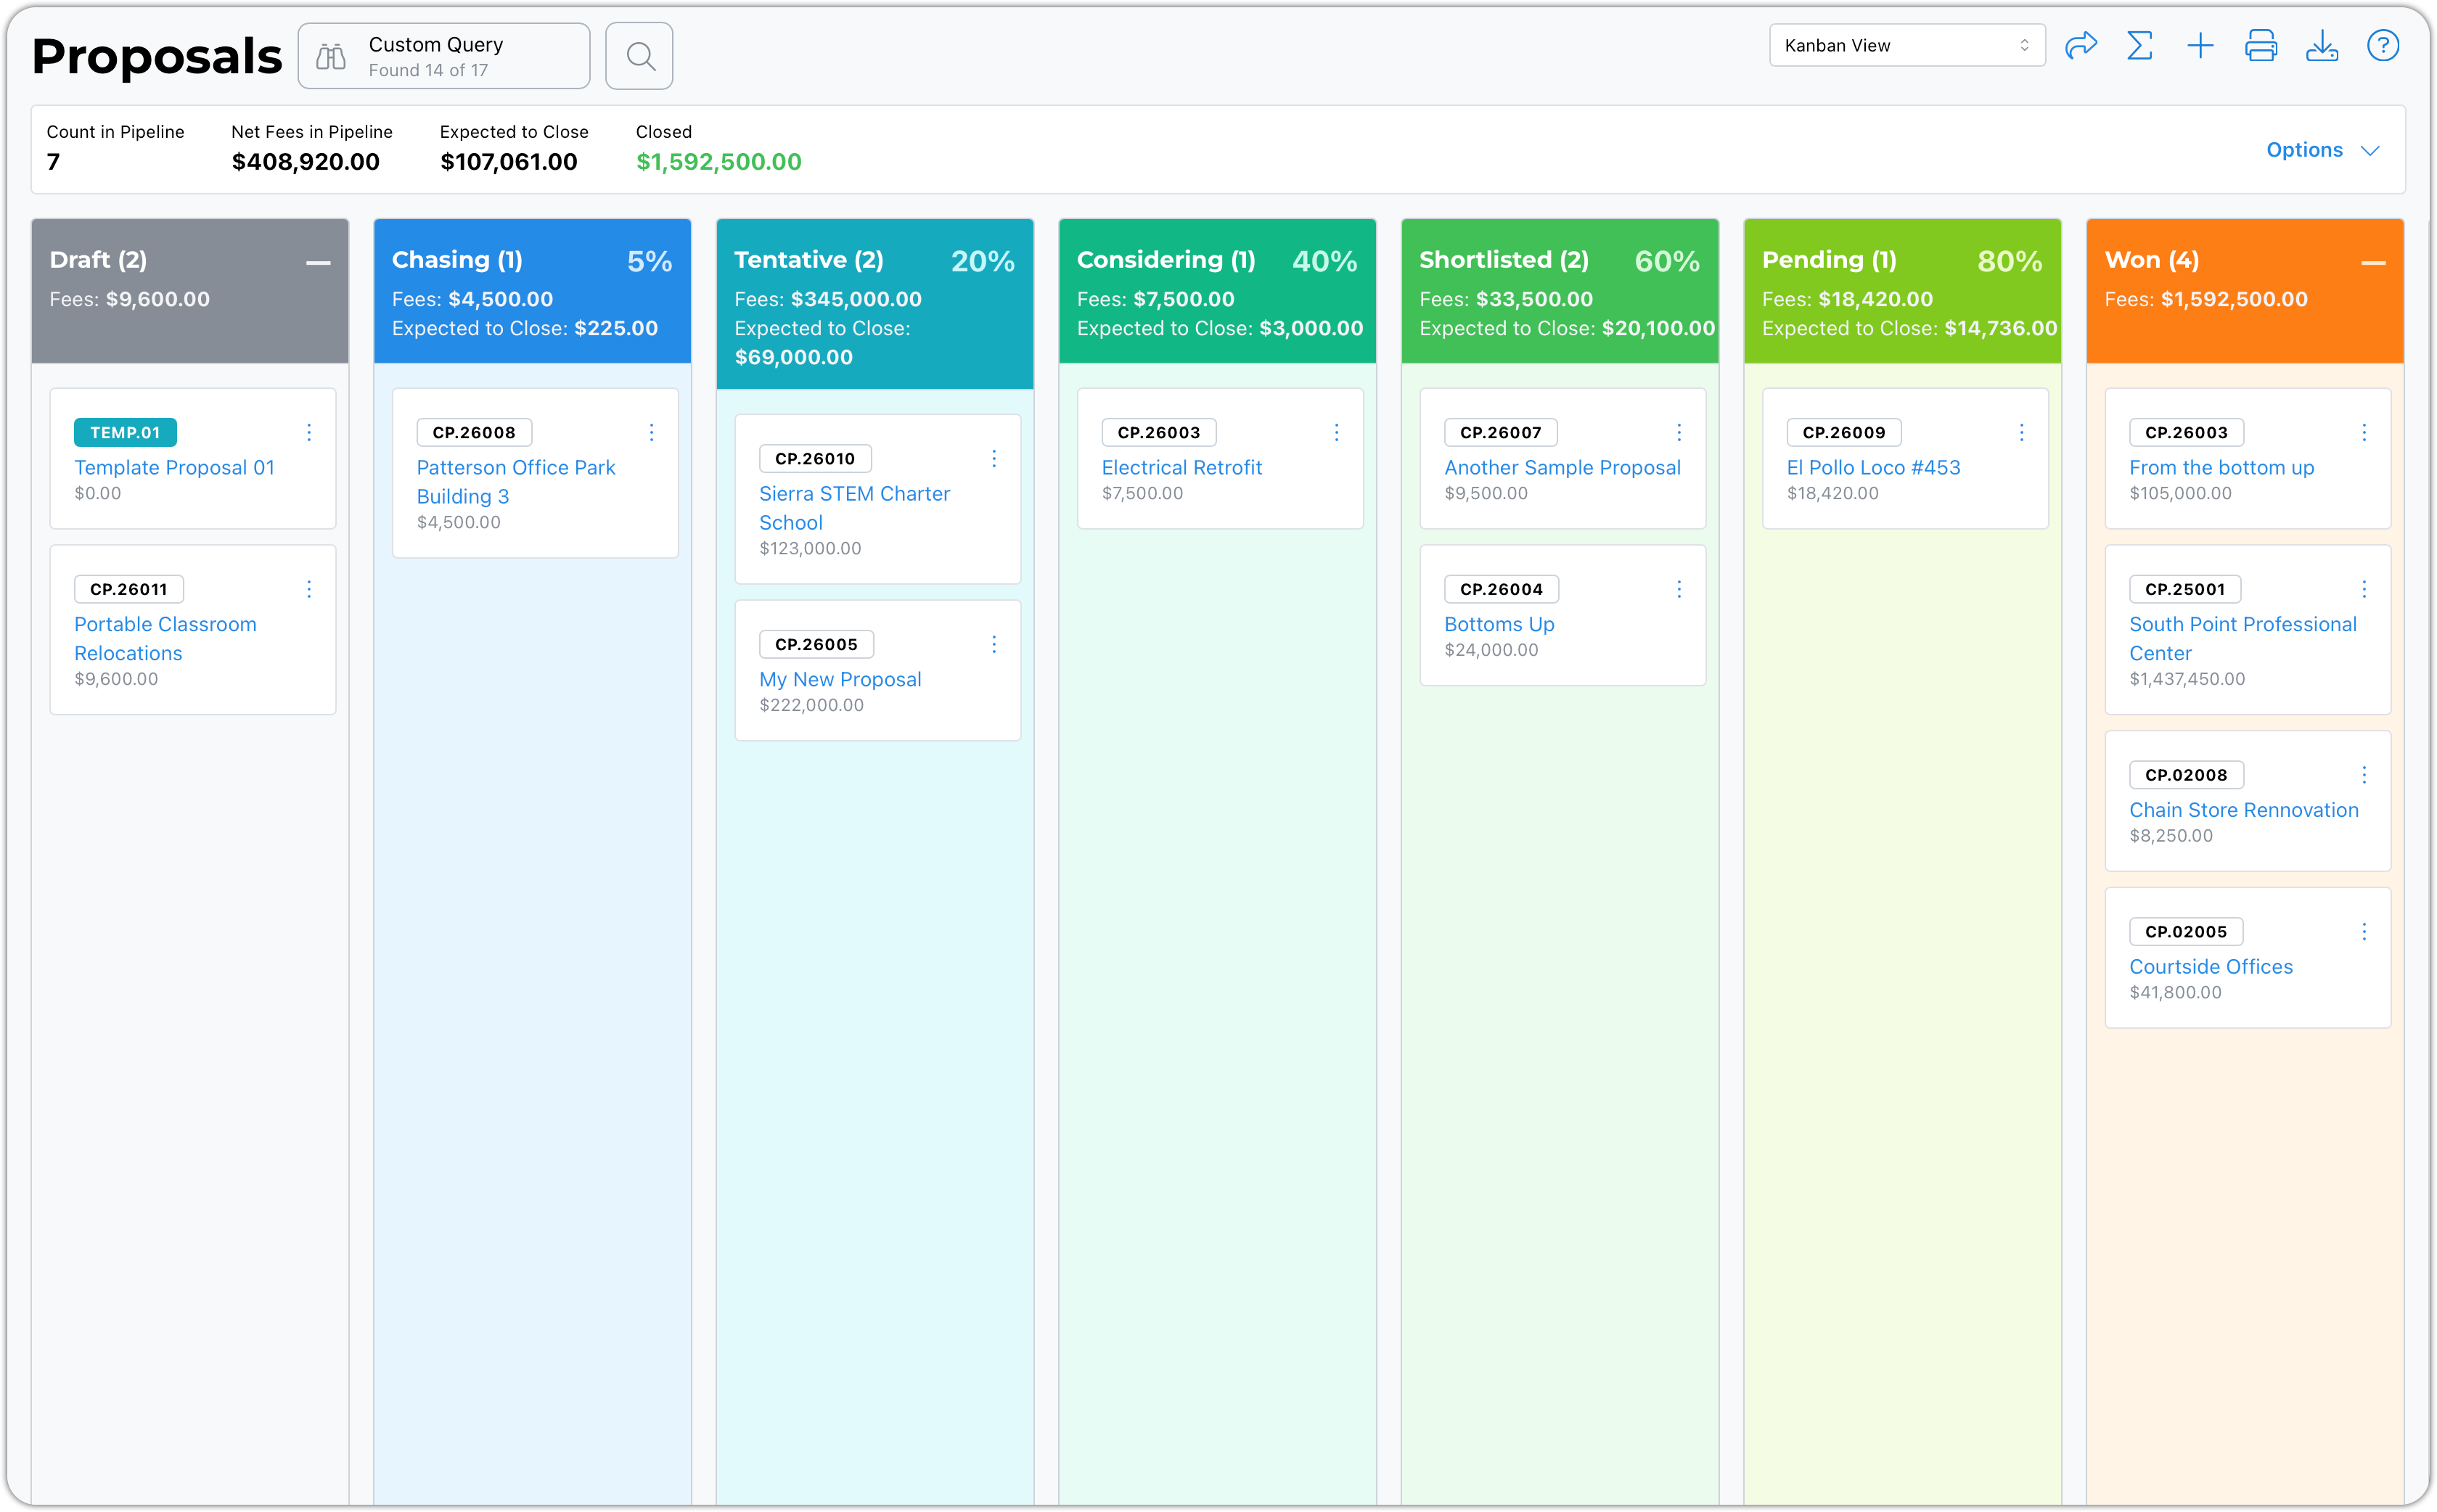Open the help question mark icon
The width and height of the screenshot is (2437, 1512).
(x=2383, y=46)
